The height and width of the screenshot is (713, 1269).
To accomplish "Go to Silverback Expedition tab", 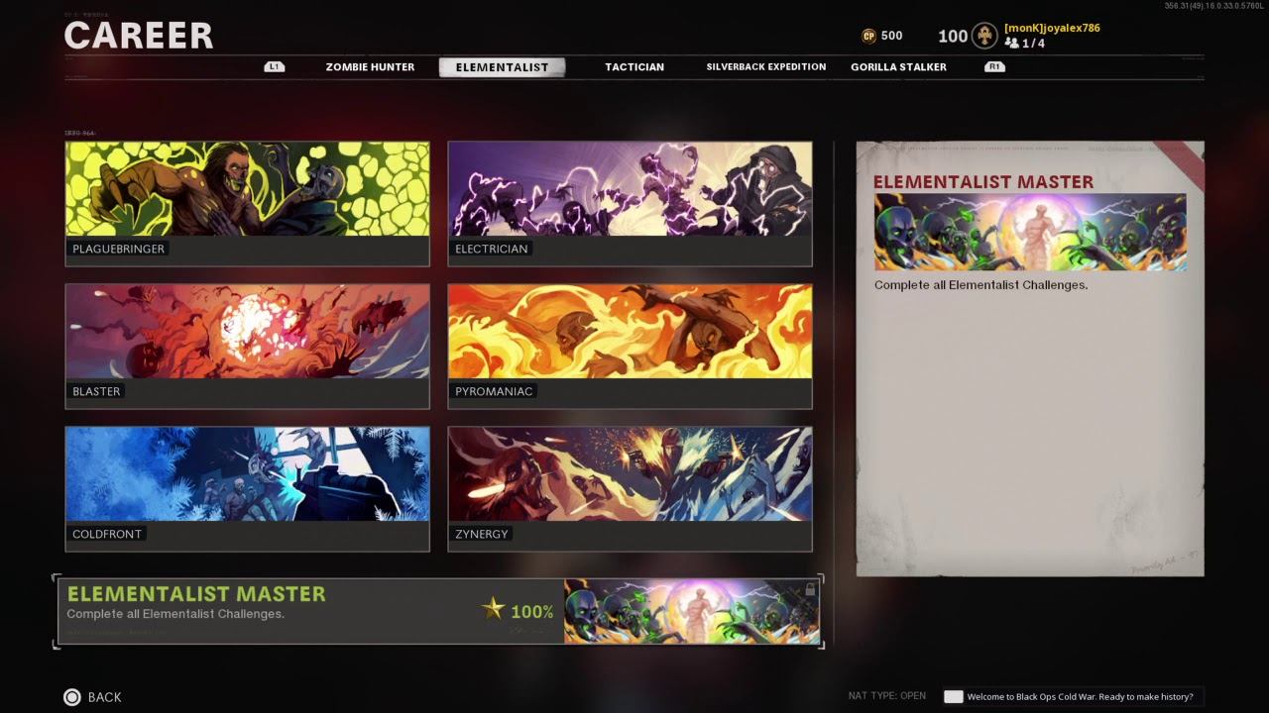I will [x=765, y=67].
